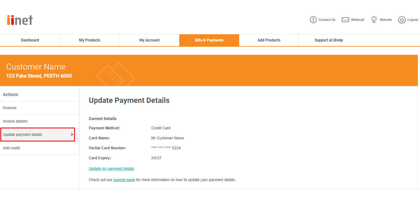Select Invoice options in the sidebar
420x202 pixels.
pos(15,121)
